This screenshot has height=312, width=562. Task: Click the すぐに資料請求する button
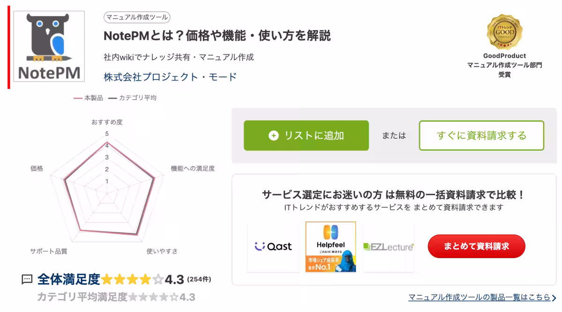pyautogui.click(x=481, y=136)
